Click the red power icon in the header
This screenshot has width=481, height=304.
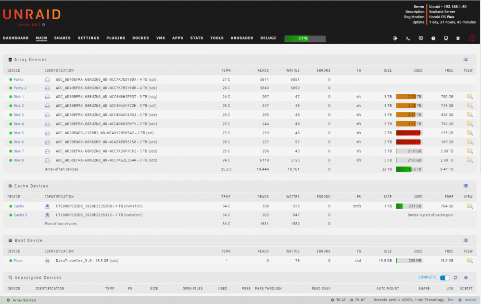click(x=472, y=38)
